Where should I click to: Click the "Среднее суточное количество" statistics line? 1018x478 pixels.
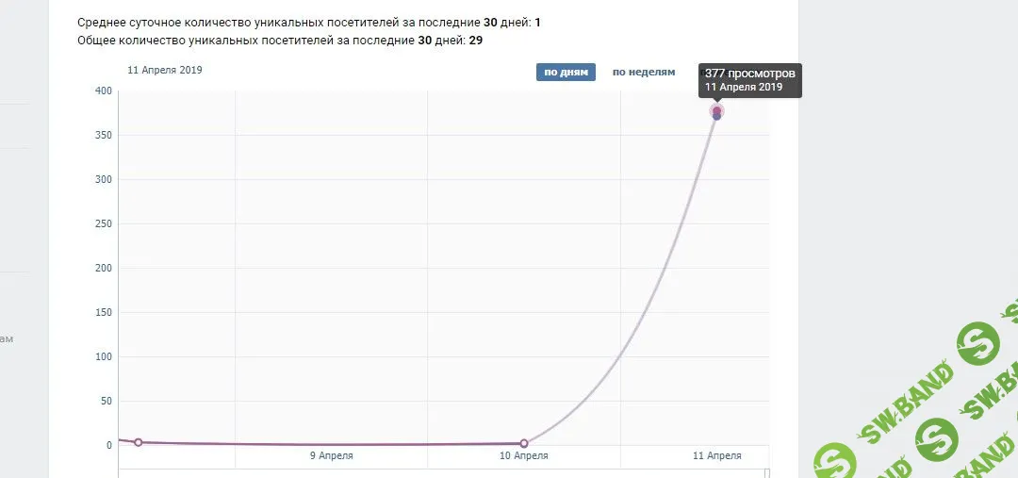308,22
